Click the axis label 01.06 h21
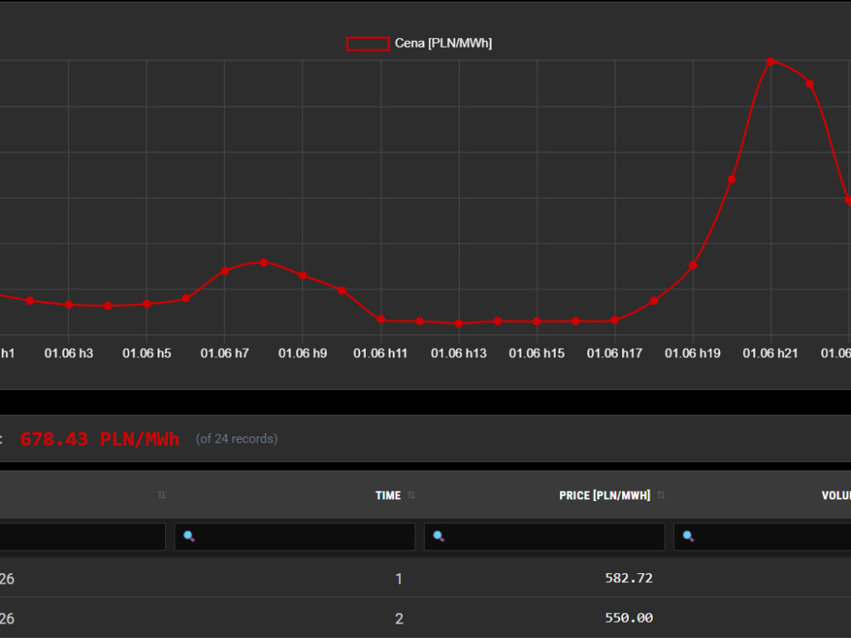 click(x=770, y=353)
